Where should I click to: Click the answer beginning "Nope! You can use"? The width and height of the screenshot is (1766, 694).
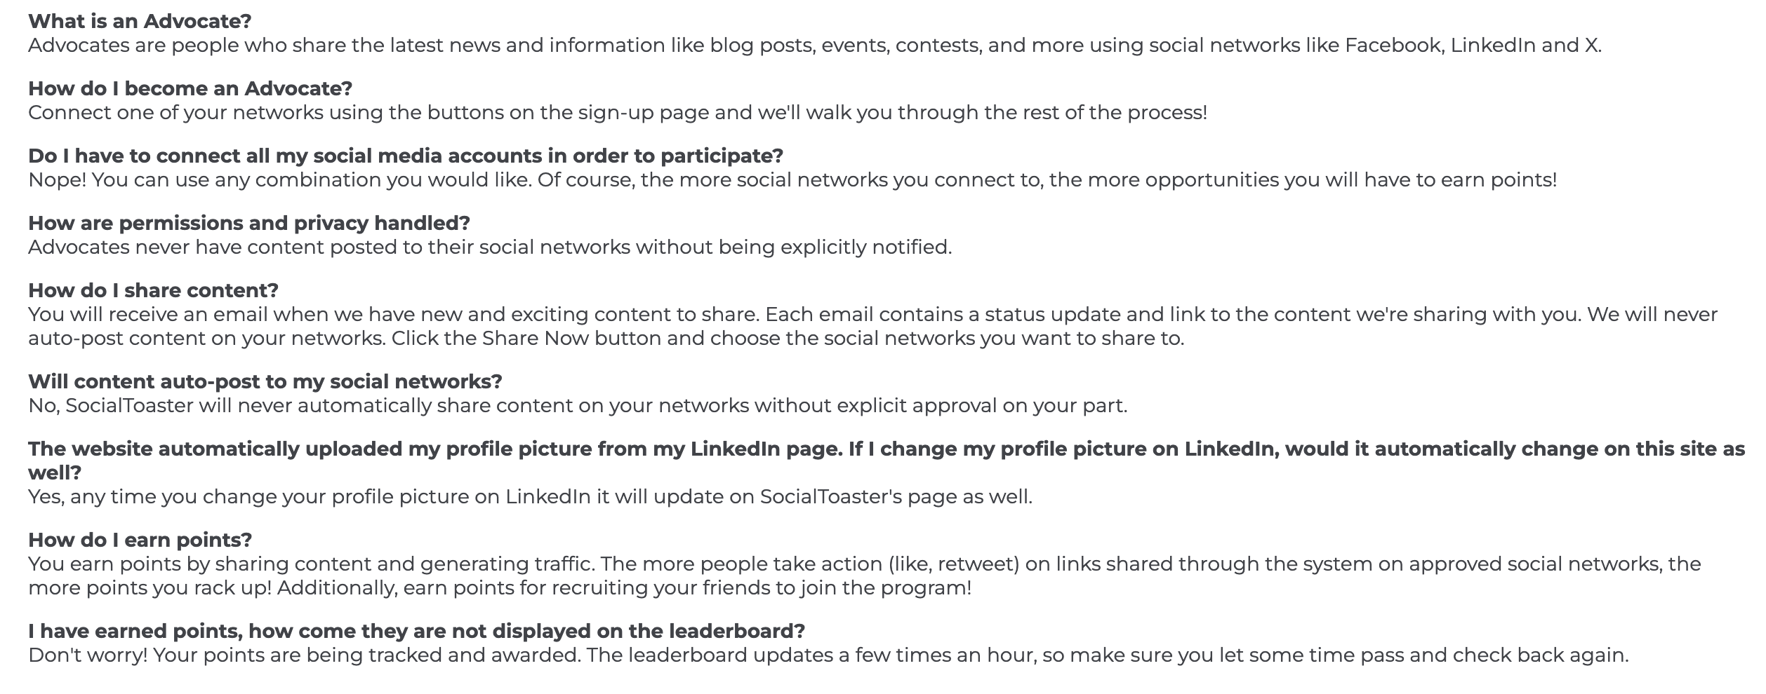click(x=792, y=180)
